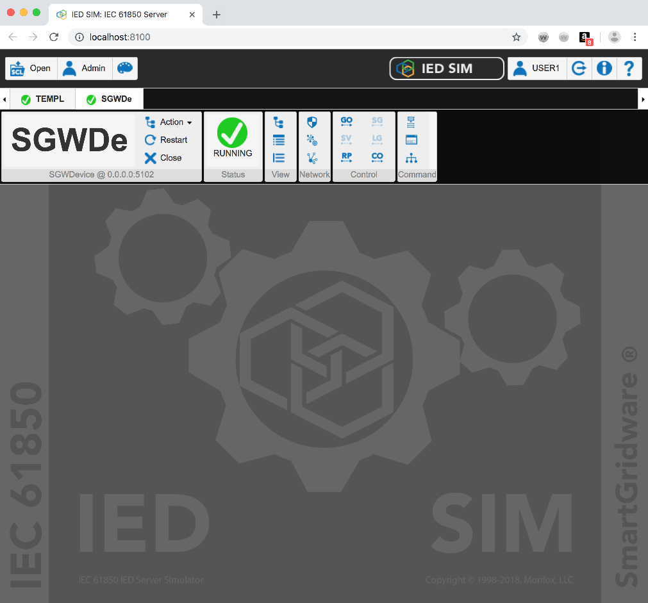Switch to the SGWDe tab

[x=110, y=99]
